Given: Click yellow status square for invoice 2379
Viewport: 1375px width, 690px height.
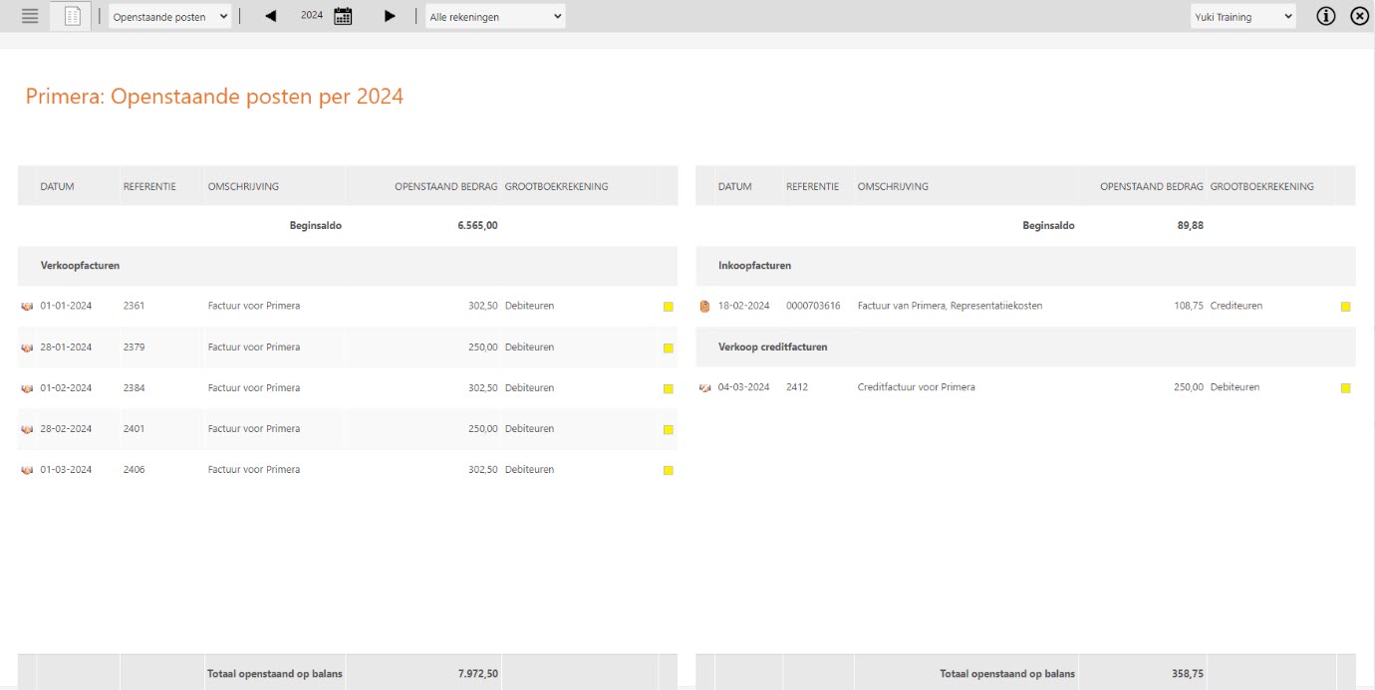Looking at the screenshot, I should pos(668,347).
